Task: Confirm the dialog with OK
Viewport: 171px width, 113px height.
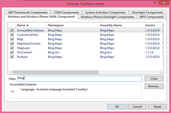Action: point(117,106)
